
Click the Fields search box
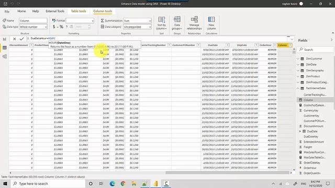point(315,50)
